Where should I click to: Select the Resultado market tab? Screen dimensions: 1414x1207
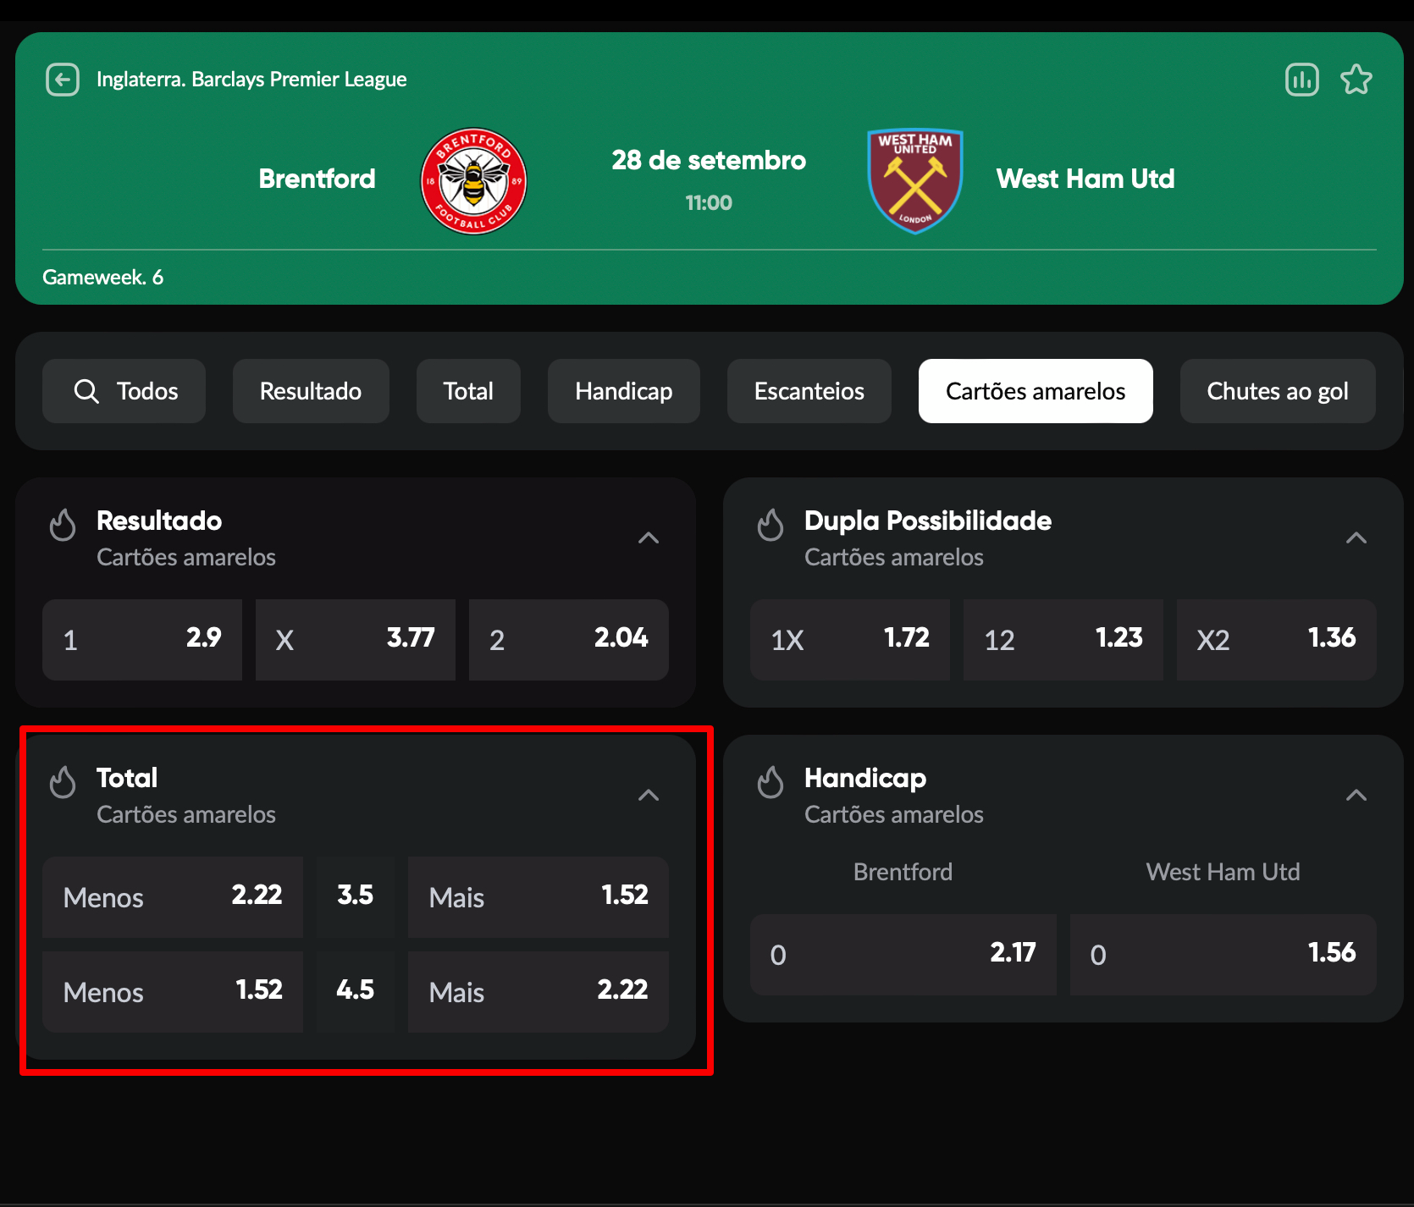point(311,391)
